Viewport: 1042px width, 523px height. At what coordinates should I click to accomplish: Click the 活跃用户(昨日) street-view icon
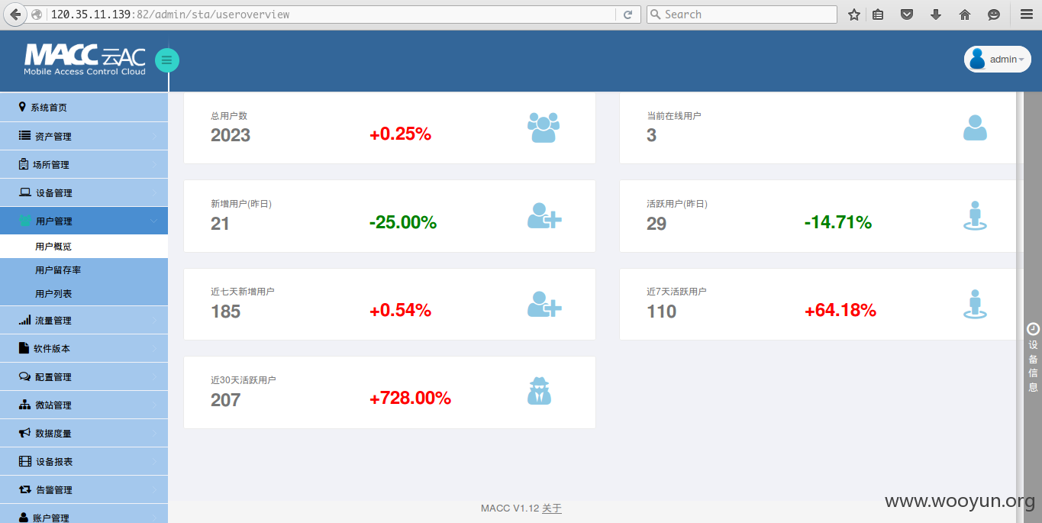tap(975, 216)
